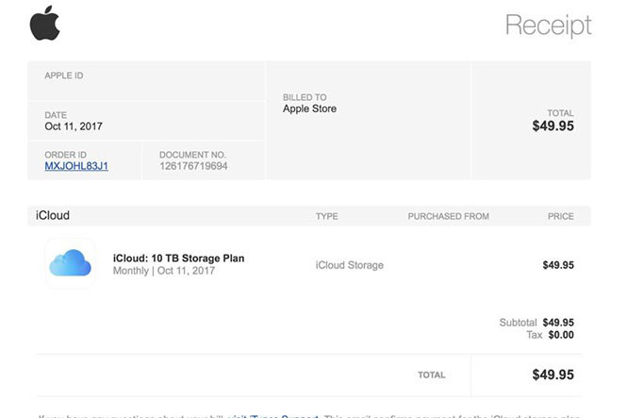627x418 pixels.
Task: Click the Subtotal $49.95 amount
Action: (x=558, y=323)
